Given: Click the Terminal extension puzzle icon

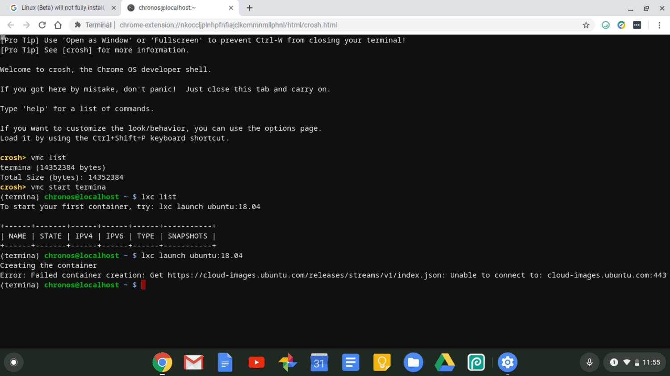Looking at the screenshot, I should click(x=78, y=25).
